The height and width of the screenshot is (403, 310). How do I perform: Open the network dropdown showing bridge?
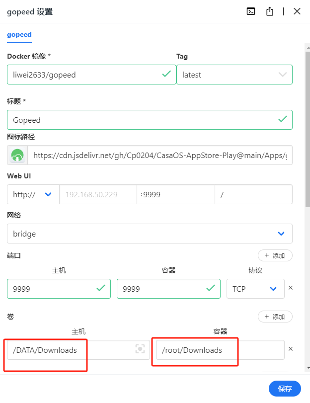(150, 234)
